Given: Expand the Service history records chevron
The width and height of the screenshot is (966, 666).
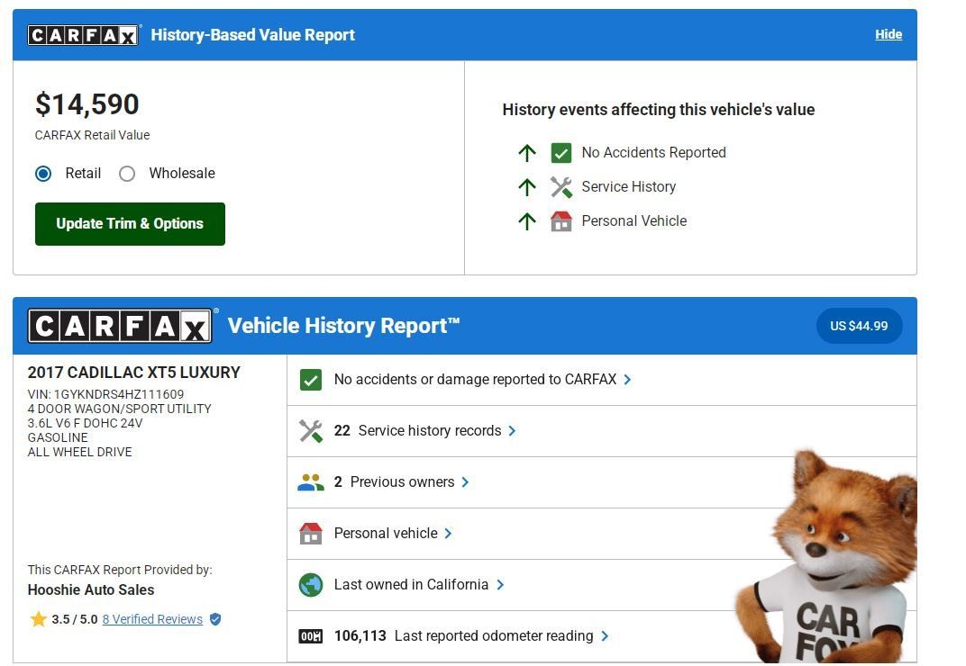Looking at the screenshot, I should pos(512,431).
